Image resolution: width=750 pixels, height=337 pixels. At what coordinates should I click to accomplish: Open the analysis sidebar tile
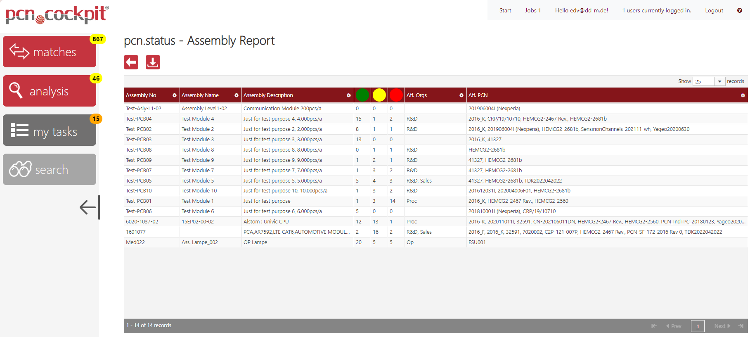pyautogui.click(x=50, y=91)
